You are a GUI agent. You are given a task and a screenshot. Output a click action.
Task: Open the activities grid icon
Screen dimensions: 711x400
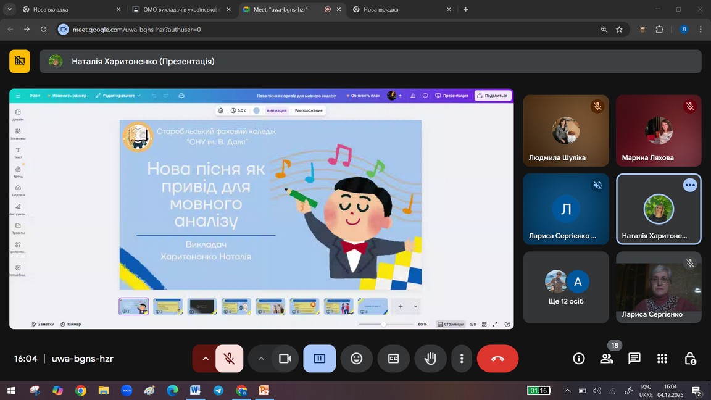pos(662,359)
